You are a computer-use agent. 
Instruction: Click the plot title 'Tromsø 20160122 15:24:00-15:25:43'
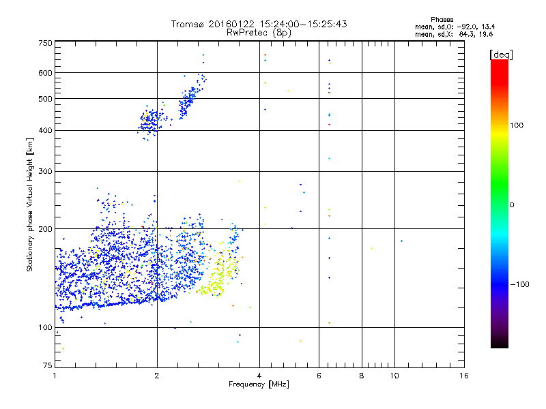click(x=259, y=24)
